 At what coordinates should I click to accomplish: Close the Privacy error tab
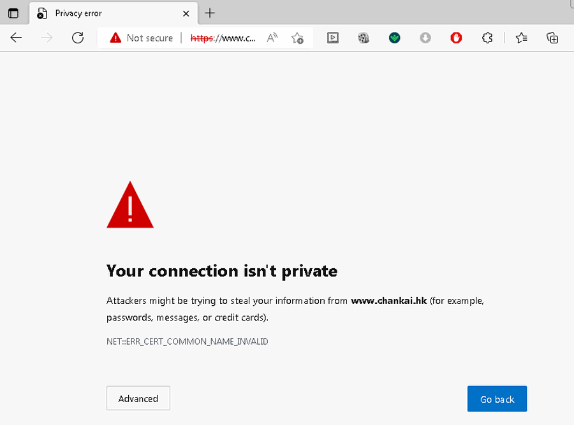pyautogui.click(x=186, y=13)
